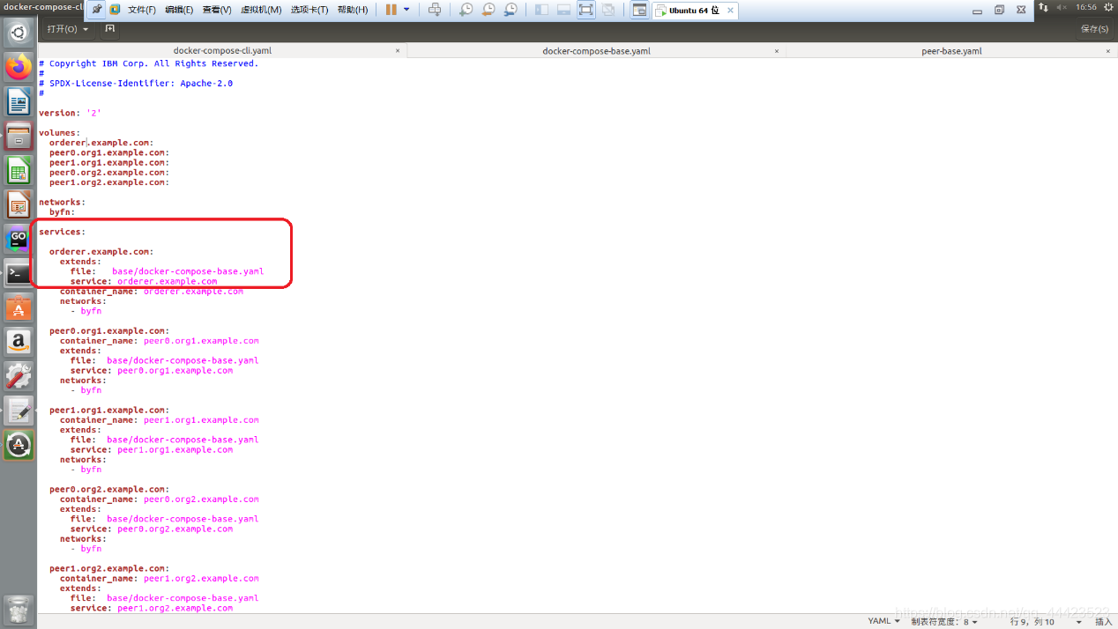Show the sidebar library panel icon
Image resolution: width=1118 pixels, height=629 pixels.
click(541, 10)
